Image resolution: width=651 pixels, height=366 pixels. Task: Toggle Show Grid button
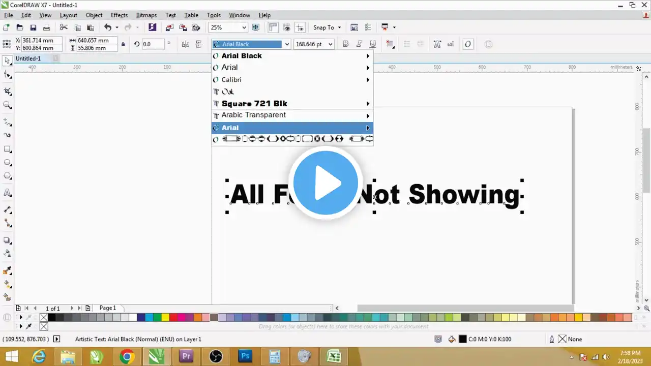click(x=287, y=27)
